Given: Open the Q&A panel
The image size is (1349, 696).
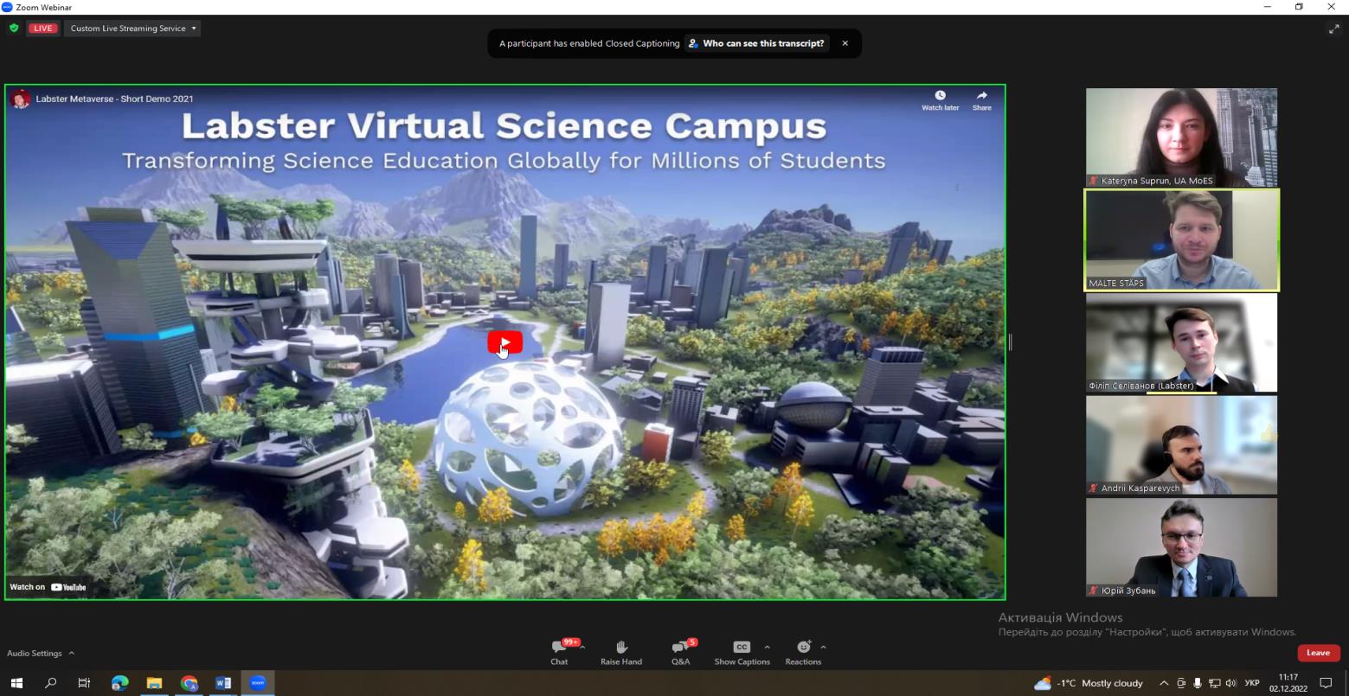Looking at the screenshot, I should coord(681,653).
